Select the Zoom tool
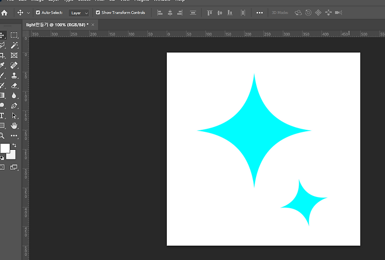The image size is (385, 260). click(x=2, y=136)
